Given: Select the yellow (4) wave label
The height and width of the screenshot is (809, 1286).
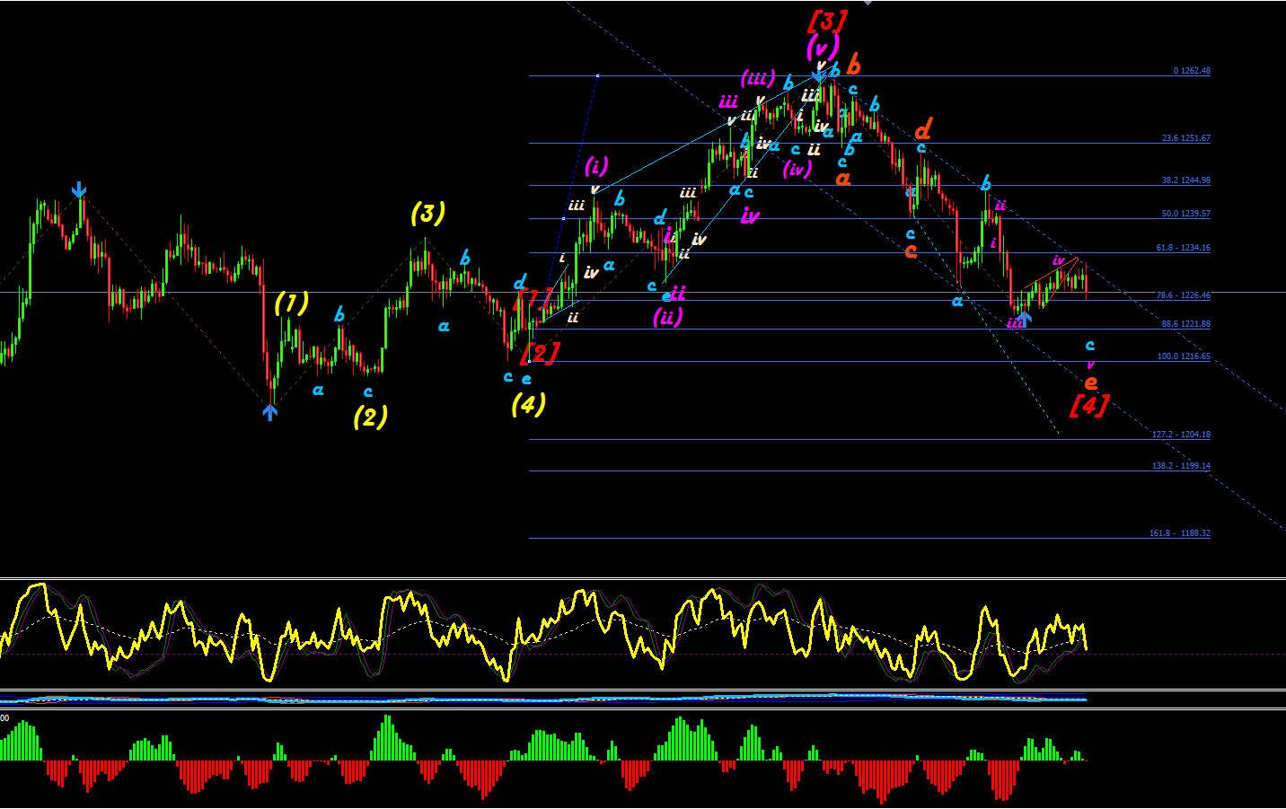Looking at the screenshot, I should 528,404.
